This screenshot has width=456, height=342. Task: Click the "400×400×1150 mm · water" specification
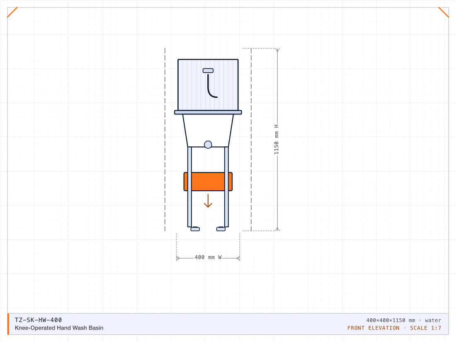tap(403, 320)
